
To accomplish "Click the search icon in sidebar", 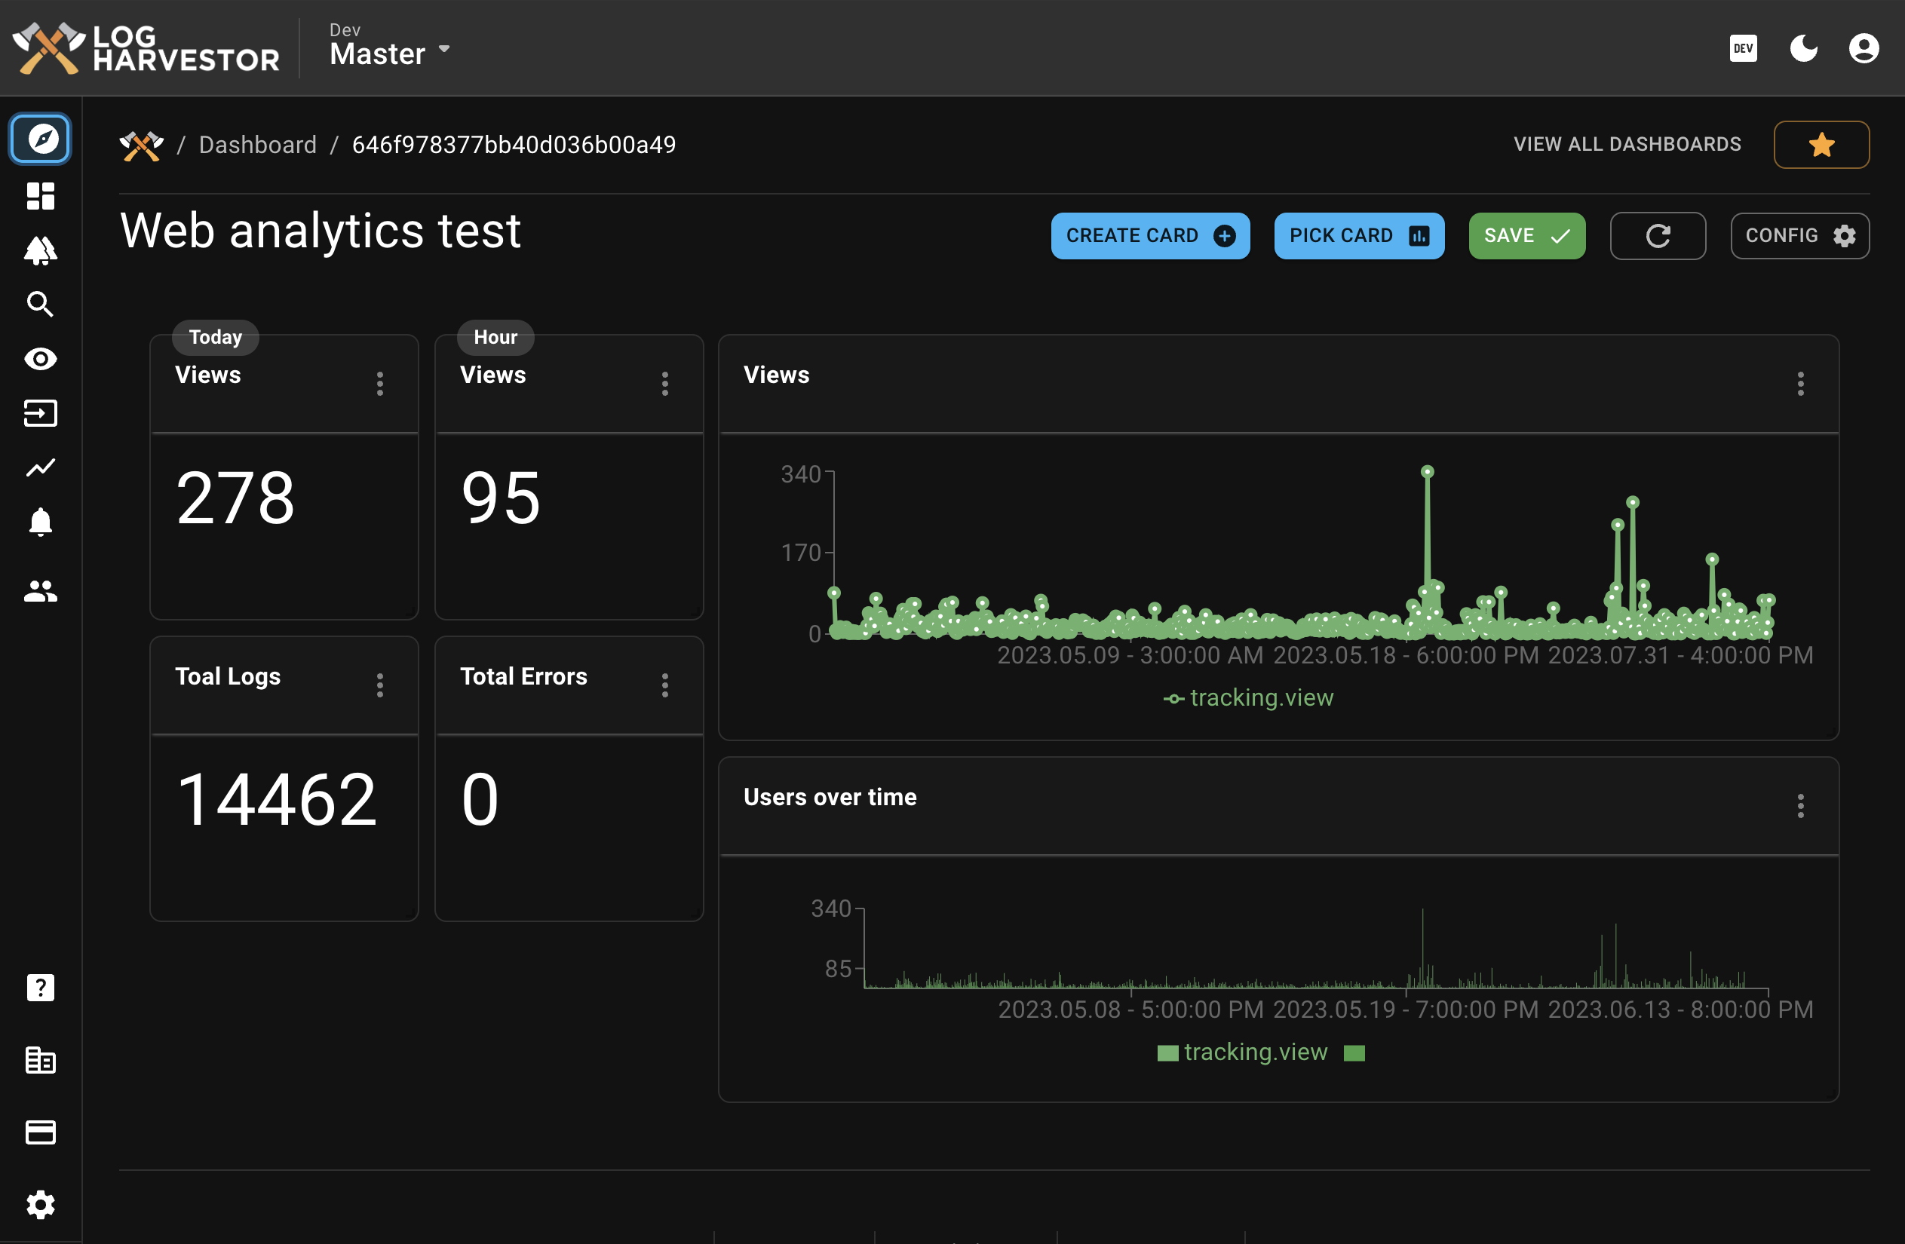I will (39, 304).
